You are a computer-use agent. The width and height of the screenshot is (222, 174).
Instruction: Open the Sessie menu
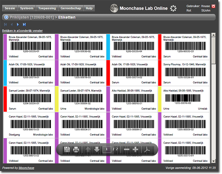click(10, 8)
